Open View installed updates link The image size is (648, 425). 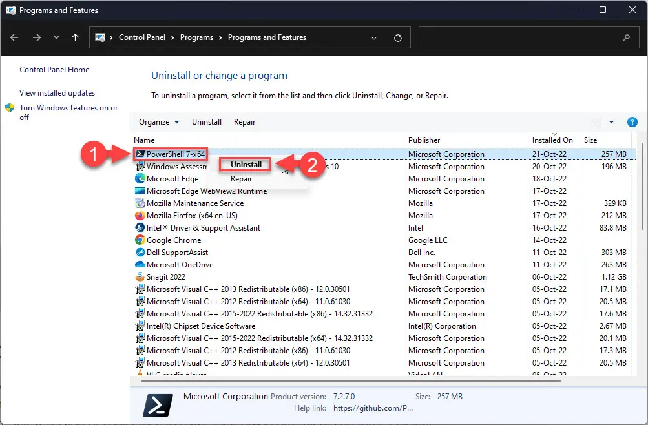pyautogui.click(x=57, y=93)
